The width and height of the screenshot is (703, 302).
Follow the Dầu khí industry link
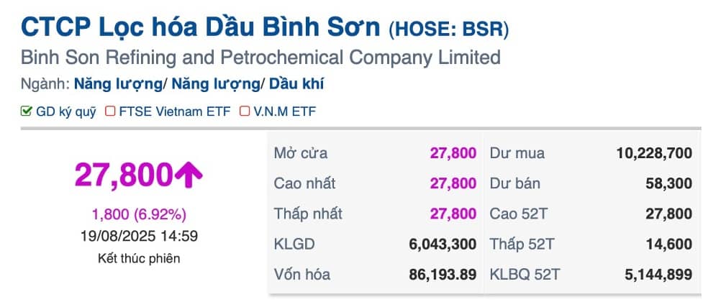point(296,83)
